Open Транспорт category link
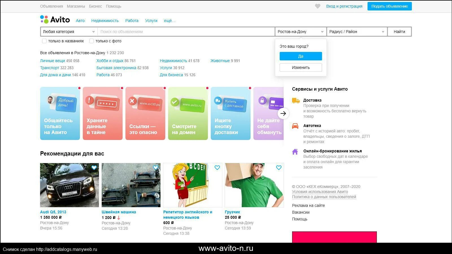Screen dimensions: 452x254 pos(50,68)
